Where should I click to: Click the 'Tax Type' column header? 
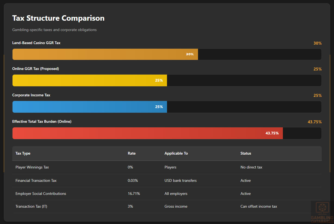point(23,153)
